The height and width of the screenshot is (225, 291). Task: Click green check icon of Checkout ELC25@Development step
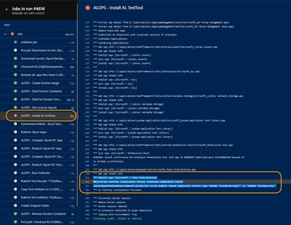tap(15, 67)
